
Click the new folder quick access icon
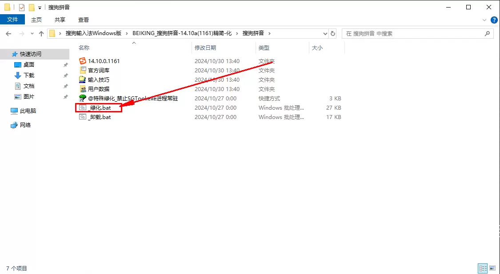tap(31, 8)
